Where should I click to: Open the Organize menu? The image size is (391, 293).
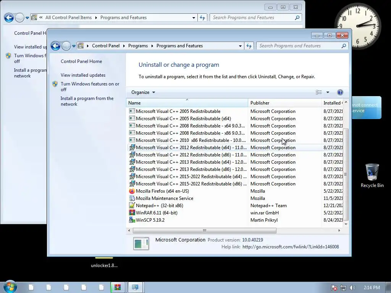click(143, 92)
